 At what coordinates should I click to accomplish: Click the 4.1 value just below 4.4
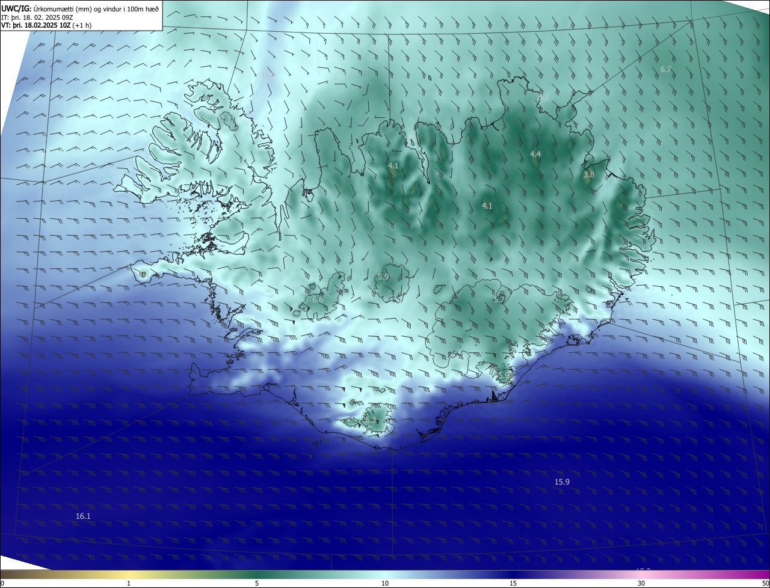pyautogui.click(x=487, y=206)
